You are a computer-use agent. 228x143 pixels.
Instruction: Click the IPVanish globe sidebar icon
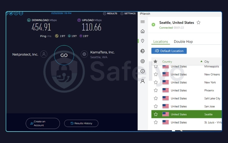(143, 51)
